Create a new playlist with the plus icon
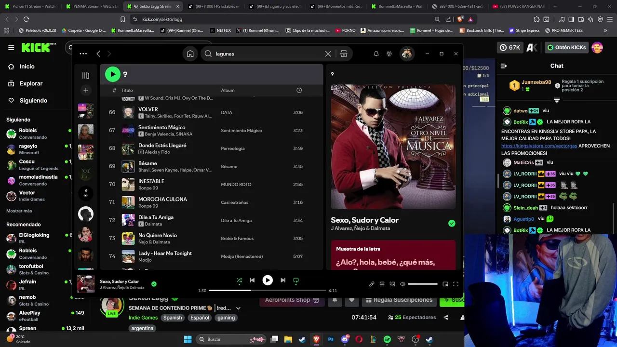Screen dimensions: 617x347 point(86,90)
